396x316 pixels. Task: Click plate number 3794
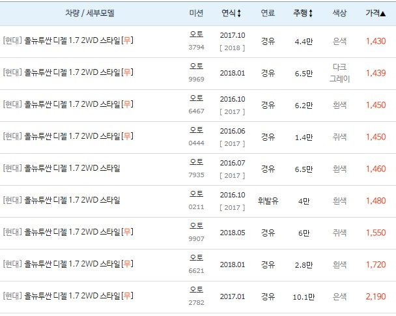pyautogui.click(x=196, y=47)
